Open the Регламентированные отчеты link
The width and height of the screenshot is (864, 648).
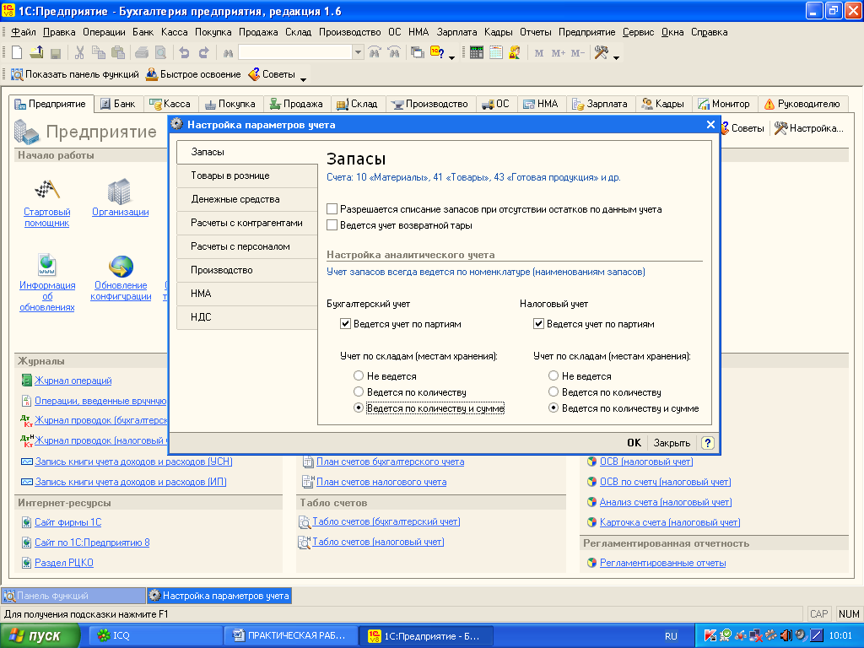point(662,563)
